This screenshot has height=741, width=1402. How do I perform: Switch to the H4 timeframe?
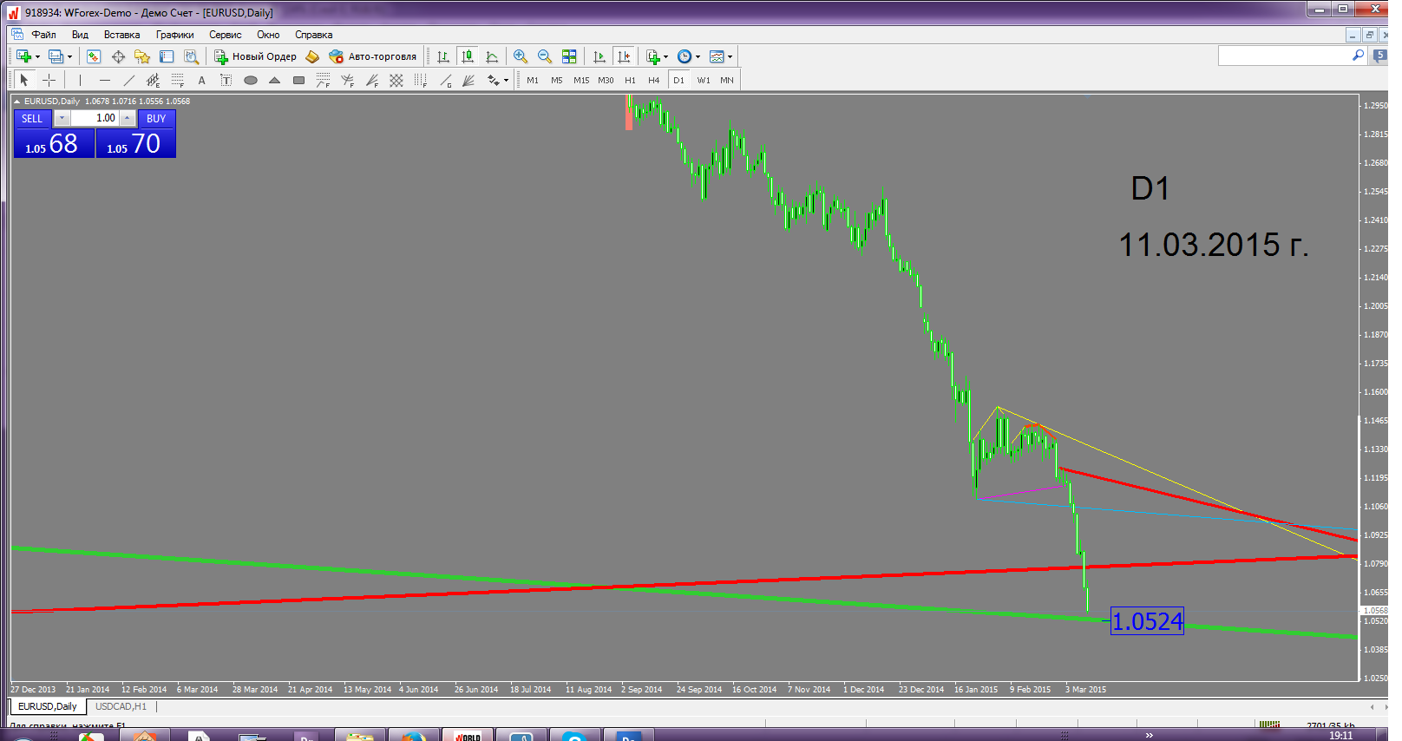pos(654,80)
